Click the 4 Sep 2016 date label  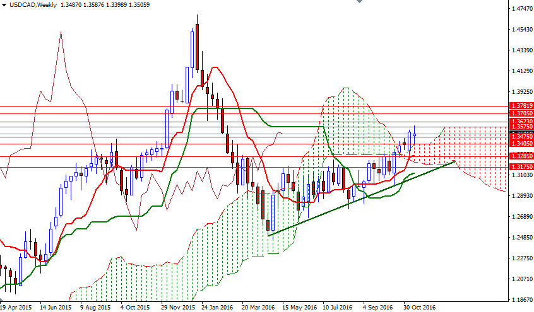[x=378, y=307]
